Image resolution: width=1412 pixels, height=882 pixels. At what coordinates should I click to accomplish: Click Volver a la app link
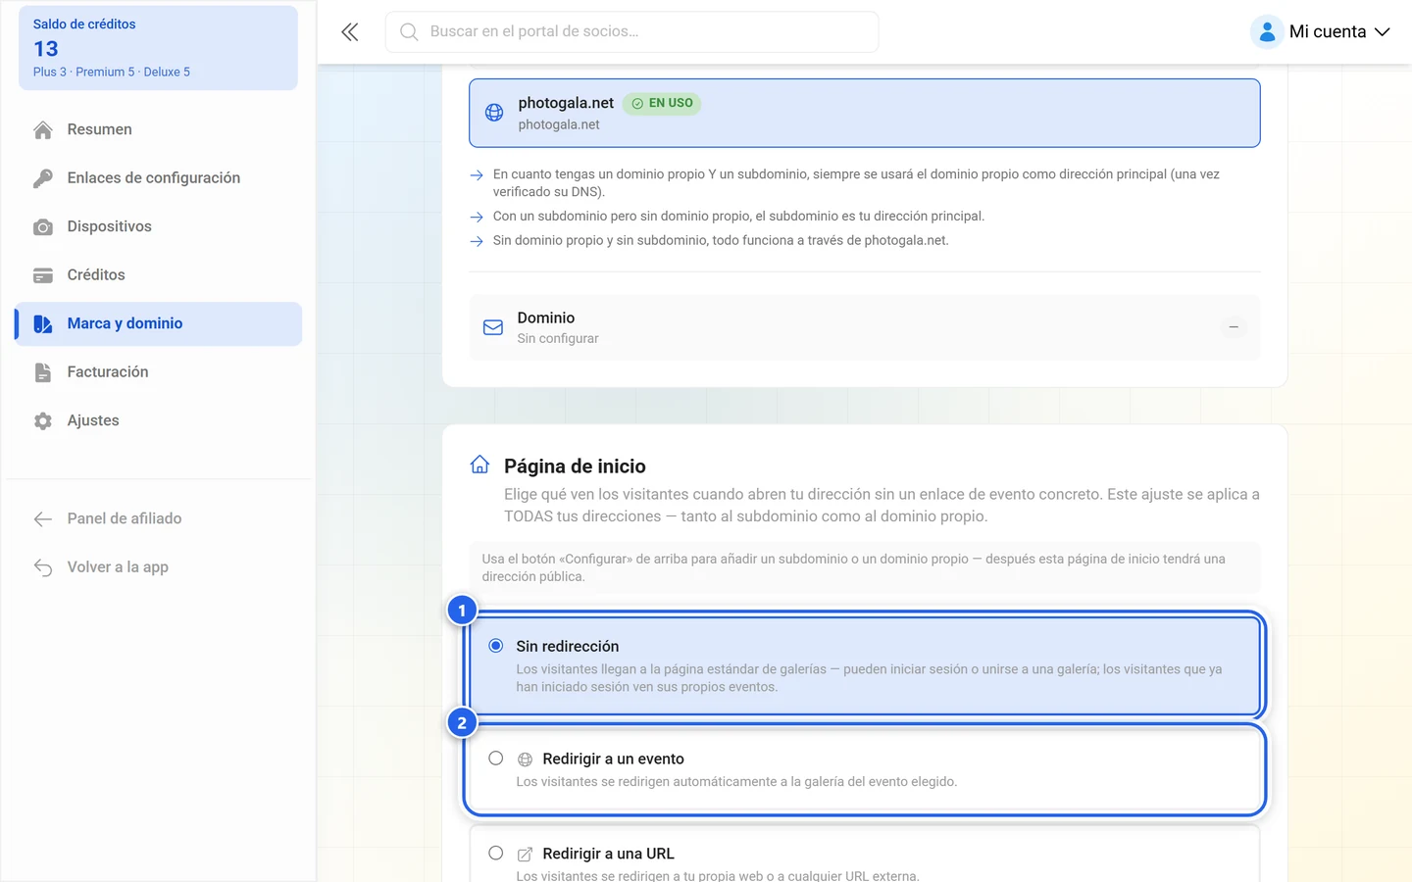pos(159,567)
